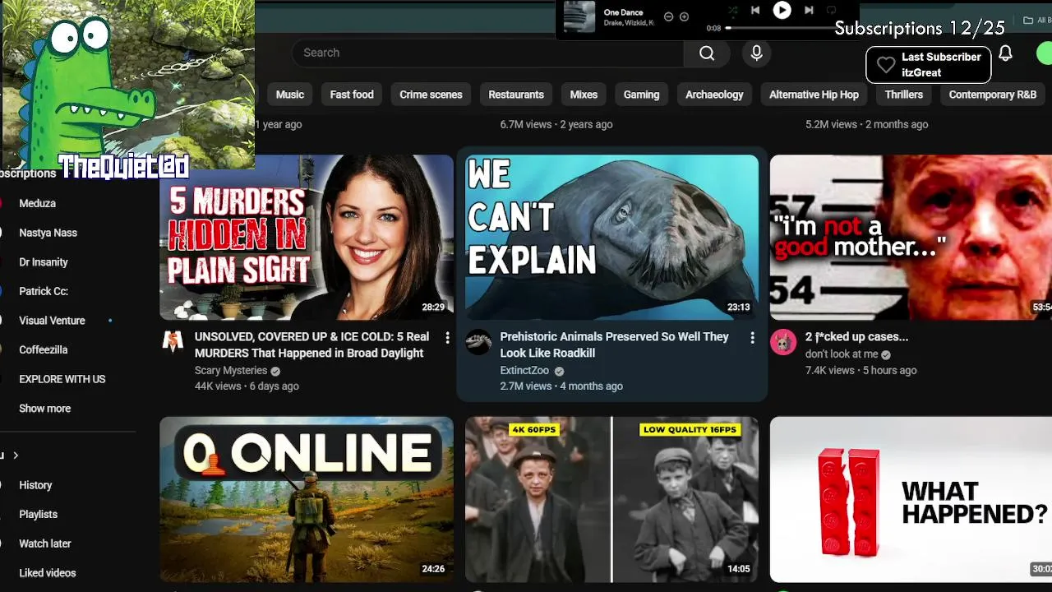Filter by the Thrillers chip
This screenshot has height=592, width=1052.
(904, 95)
